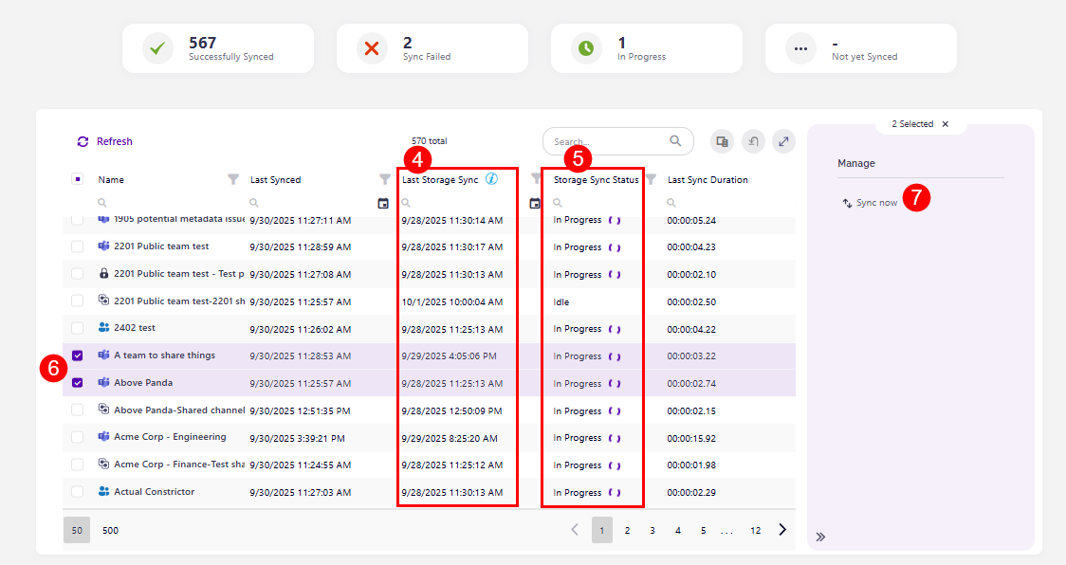
Task: Collapse the Manage panel with the double chevron
Action: pyautogui.click(x=819, y=536)
